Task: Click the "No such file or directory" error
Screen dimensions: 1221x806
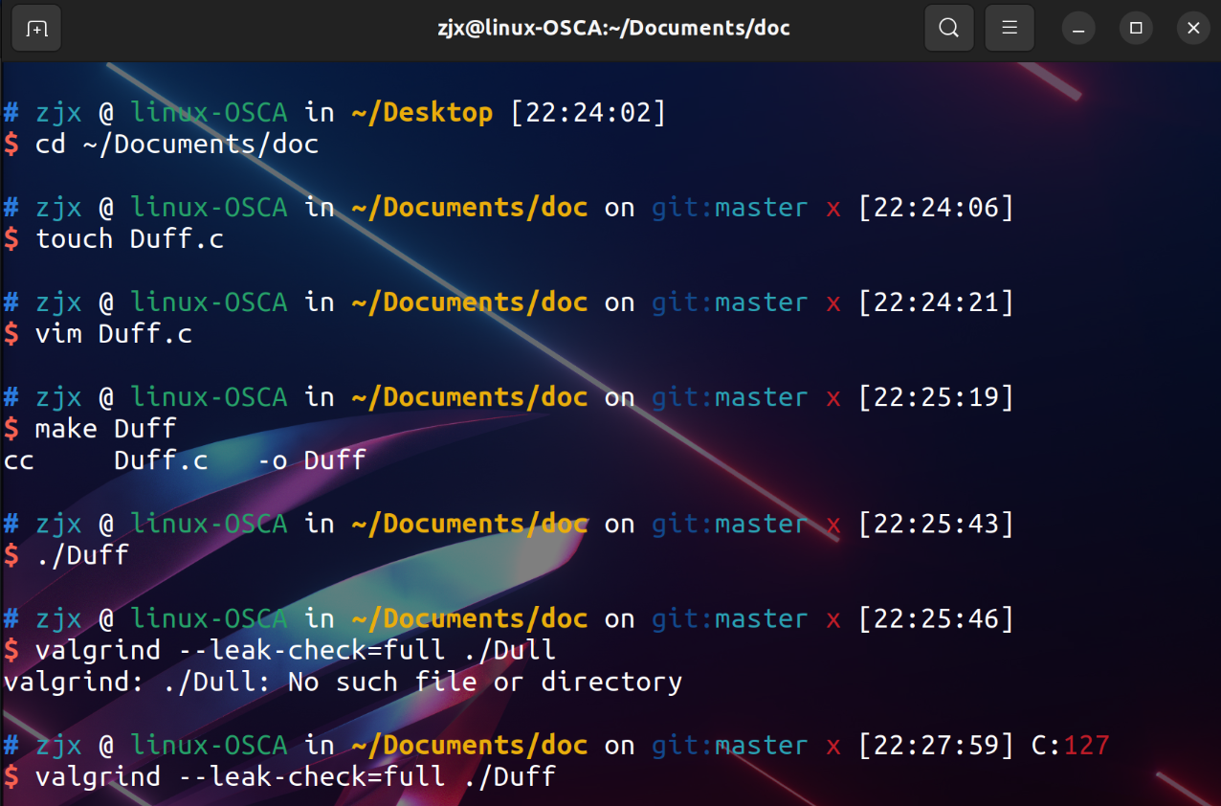Action: (x=484, y=682)
